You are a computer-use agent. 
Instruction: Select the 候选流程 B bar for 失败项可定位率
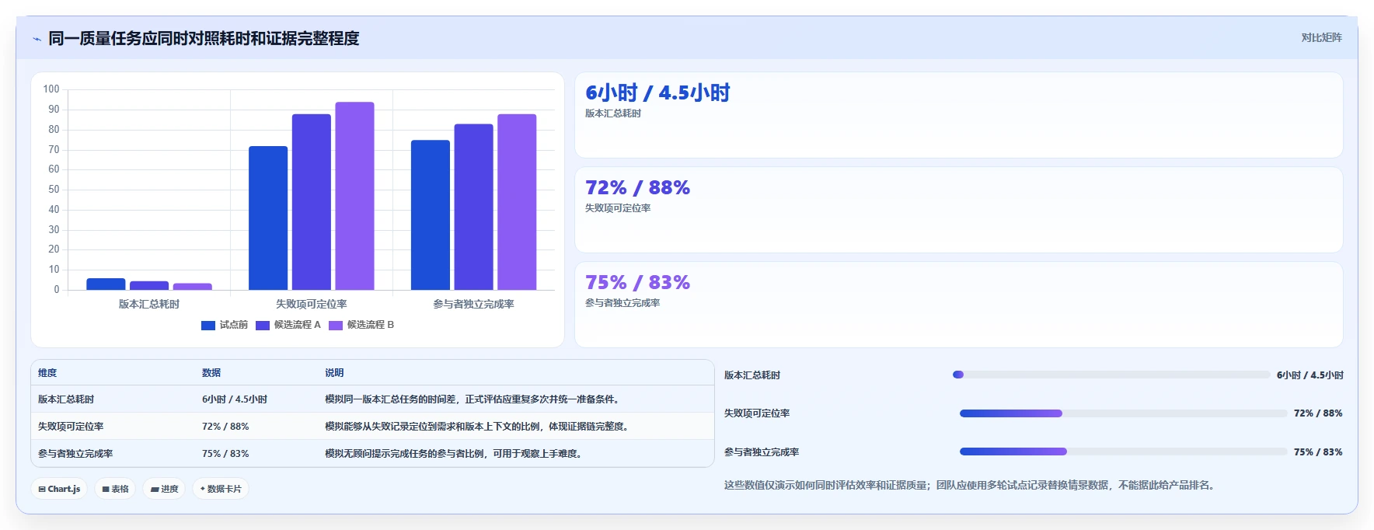click(x=354, y=196)
